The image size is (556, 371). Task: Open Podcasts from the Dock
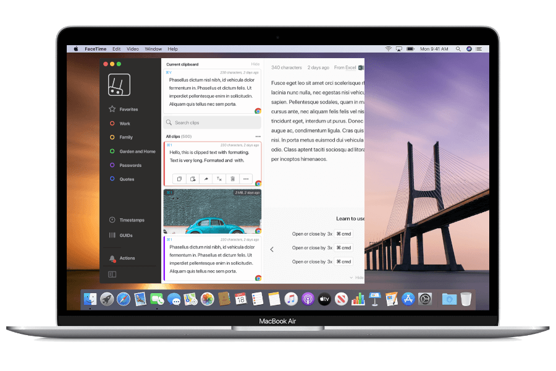(x=308, y=299)
